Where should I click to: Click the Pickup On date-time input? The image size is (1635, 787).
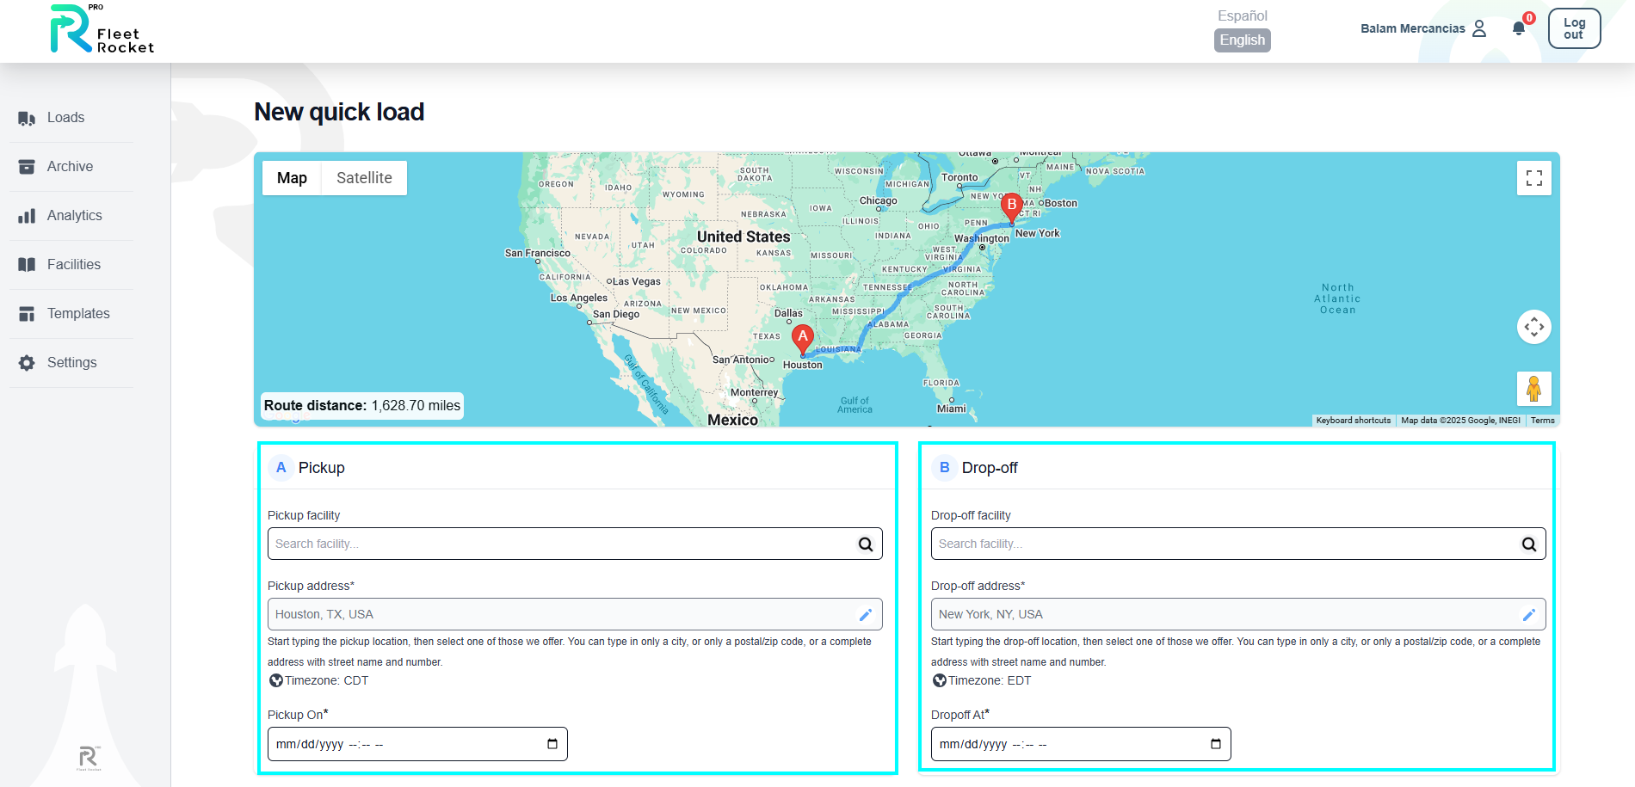click(x=417, y=744)
